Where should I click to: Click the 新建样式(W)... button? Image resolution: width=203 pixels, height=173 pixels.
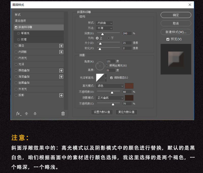176,32
